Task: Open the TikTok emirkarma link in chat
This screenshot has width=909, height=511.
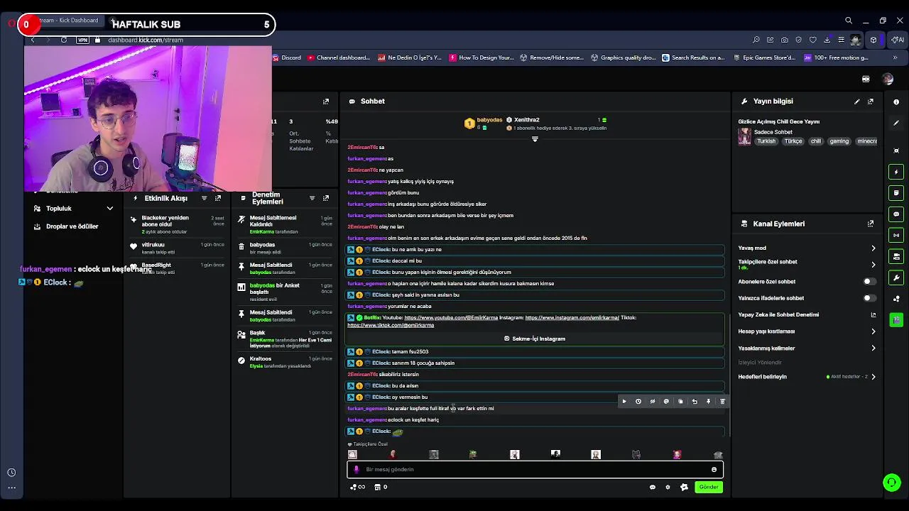Action: click(x=391, y=325)
